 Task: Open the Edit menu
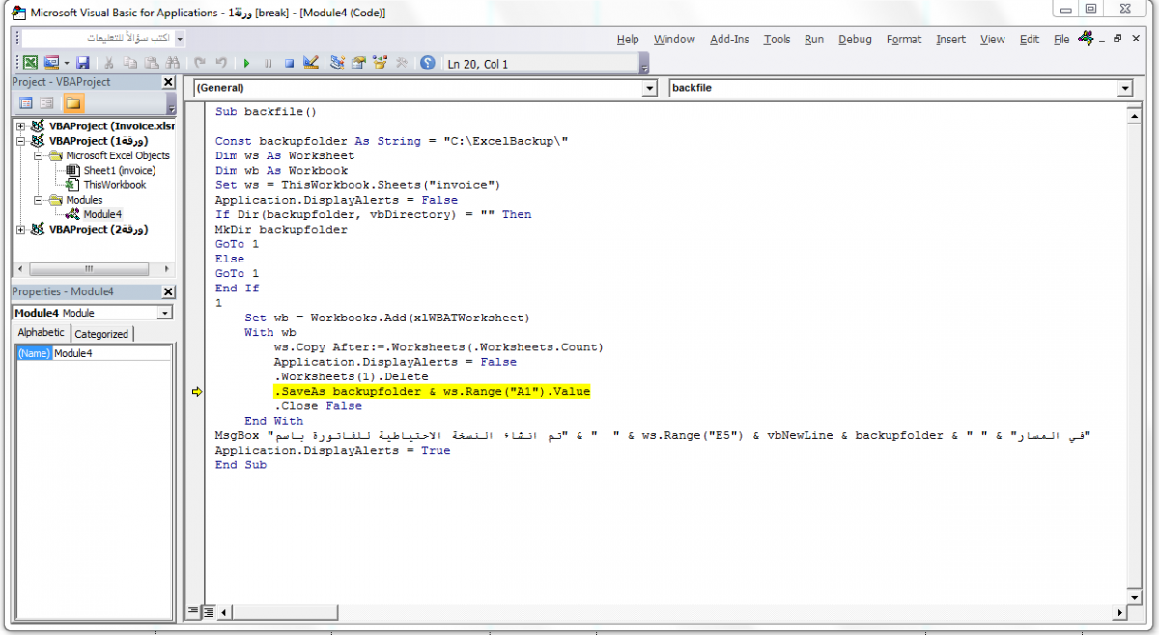[1030, 40]
